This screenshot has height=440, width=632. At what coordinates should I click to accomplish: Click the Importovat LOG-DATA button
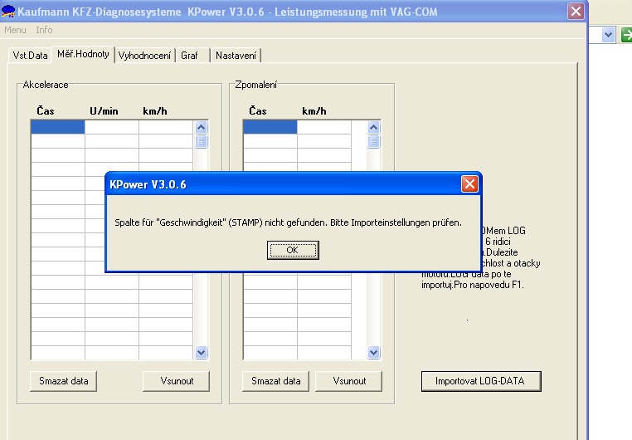point(481,381)
